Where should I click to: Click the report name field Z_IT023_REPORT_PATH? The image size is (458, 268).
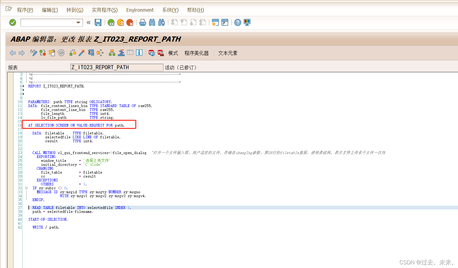click(117, 67)
